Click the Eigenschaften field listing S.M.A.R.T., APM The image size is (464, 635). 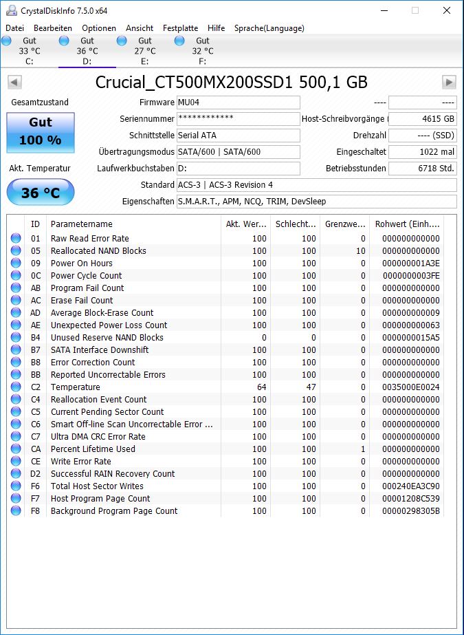coord(317,202)
